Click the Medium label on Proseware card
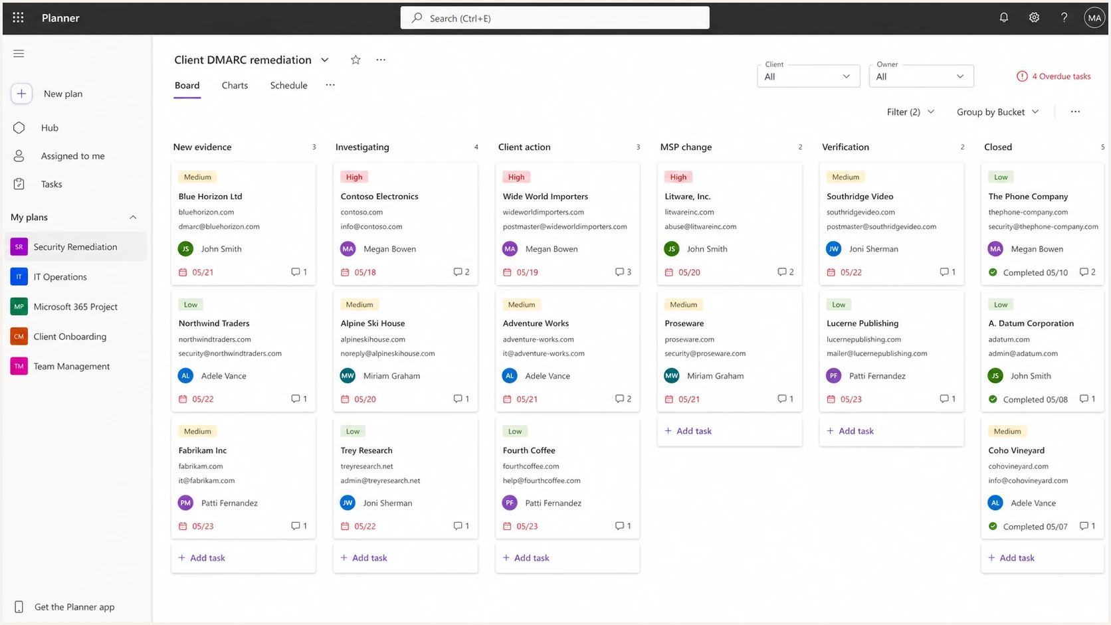 [x=683, y=304]
